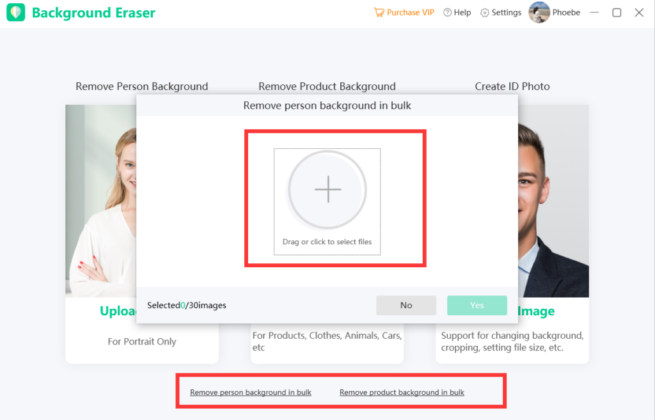Click the 'For Portrait Only' caption
This screenshot has width=655, height=420.
(x=142, y=341)
